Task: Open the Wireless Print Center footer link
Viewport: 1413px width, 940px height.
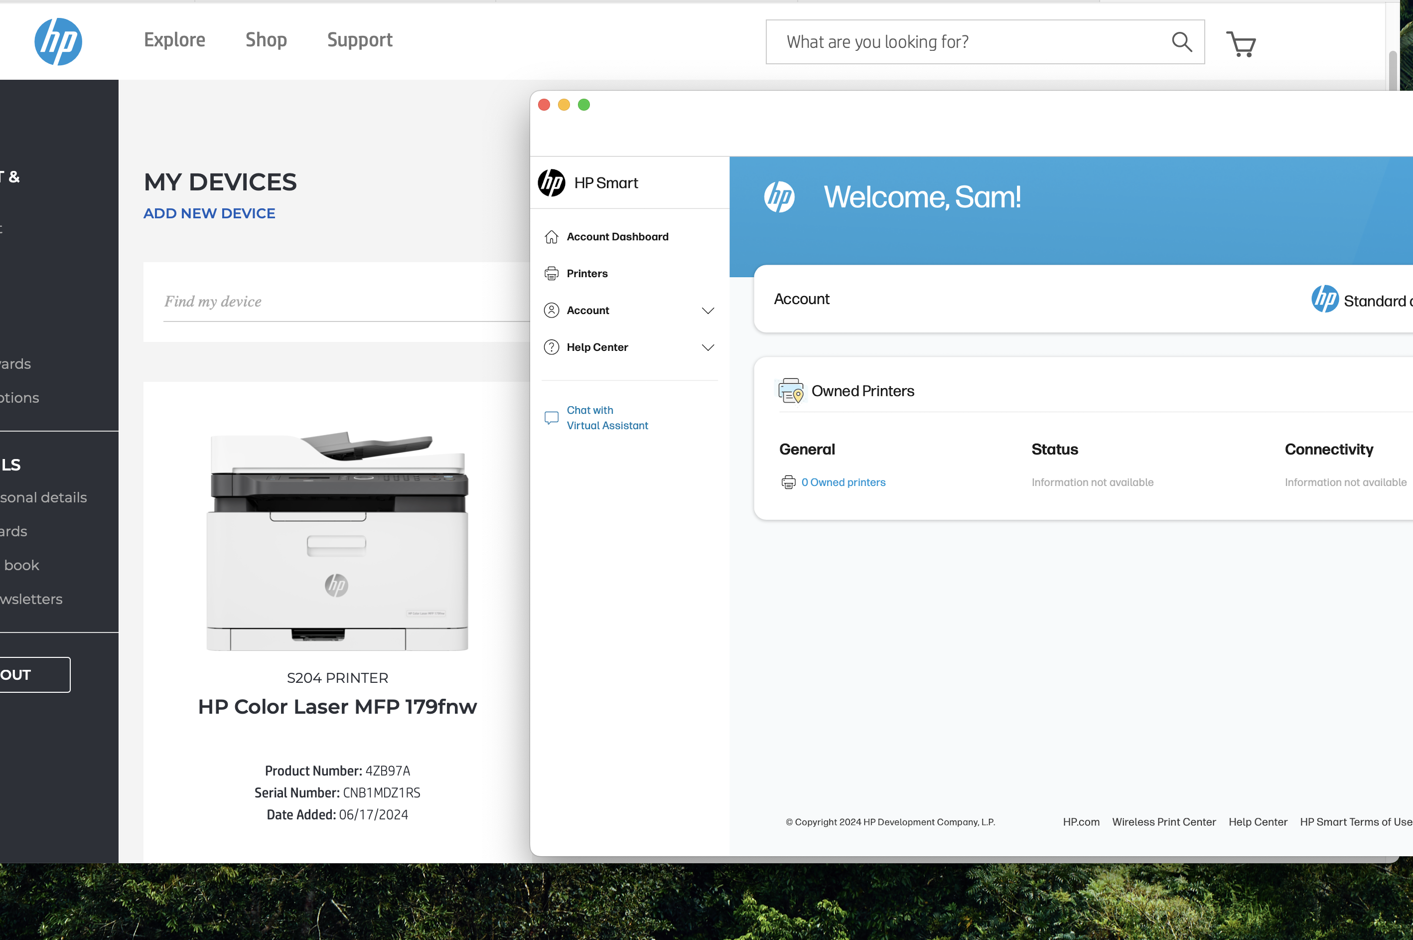Action: click(x=1164, y=822)
